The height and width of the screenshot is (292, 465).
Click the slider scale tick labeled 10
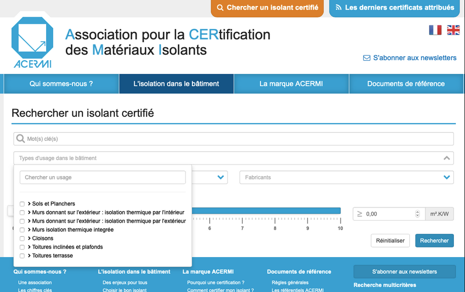click(340, 228)
